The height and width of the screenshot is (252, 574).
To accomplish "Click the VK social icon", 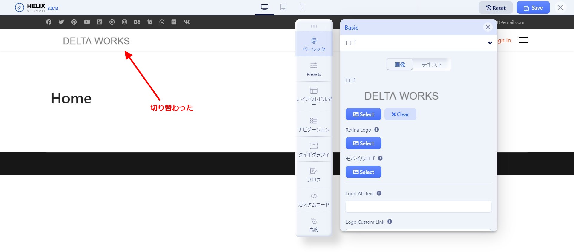I will (187, 22).
